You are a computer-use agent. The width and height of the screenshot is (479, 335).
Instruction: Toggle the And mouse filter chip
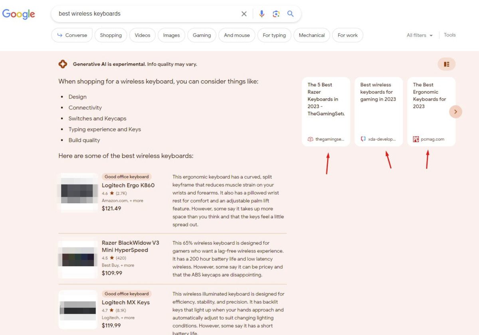point(237,35)
